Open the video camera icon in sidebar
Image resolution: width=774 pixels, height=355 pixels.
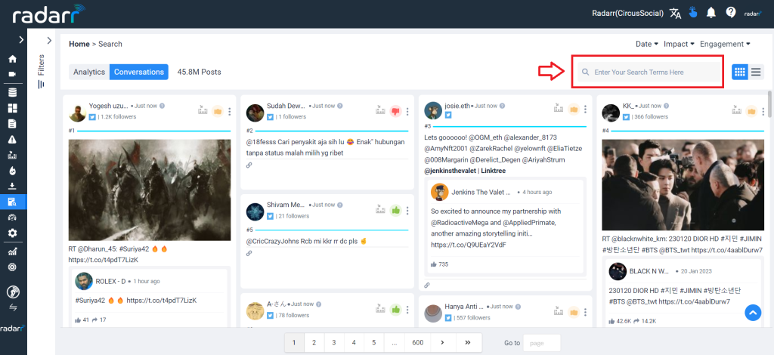[x=12, y=75]
